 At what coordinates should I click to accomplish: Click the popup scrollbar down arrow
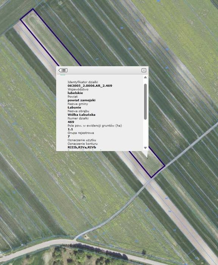[x=145, y=148]
